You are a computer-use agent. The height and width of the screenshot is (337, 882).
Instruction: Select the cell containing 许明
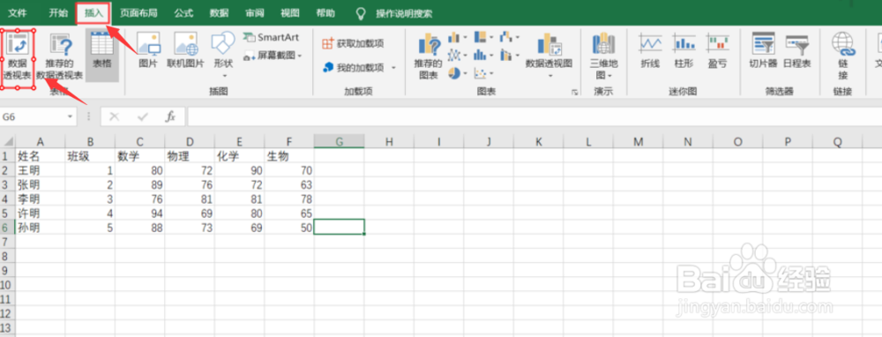[40, 213]
